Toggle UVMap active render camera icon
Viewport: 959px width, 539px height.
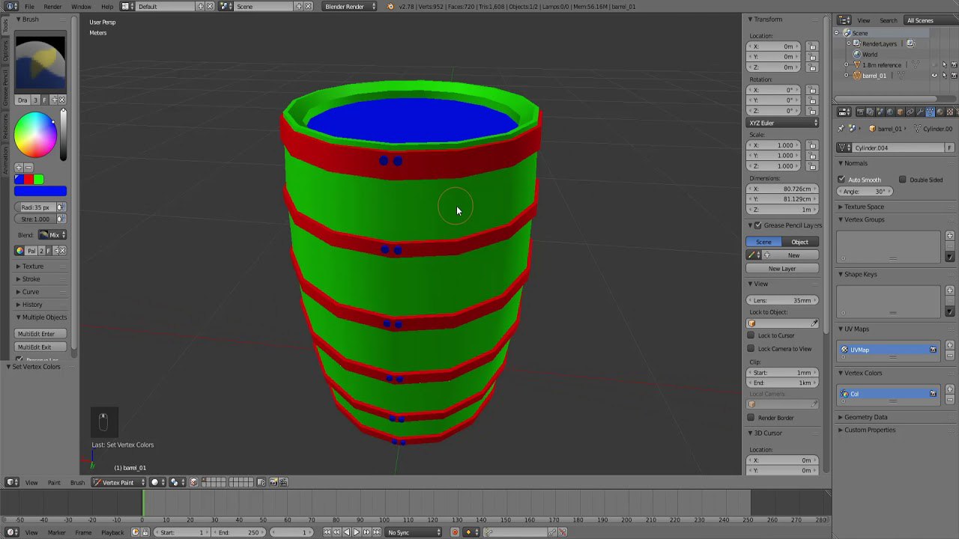933,350
